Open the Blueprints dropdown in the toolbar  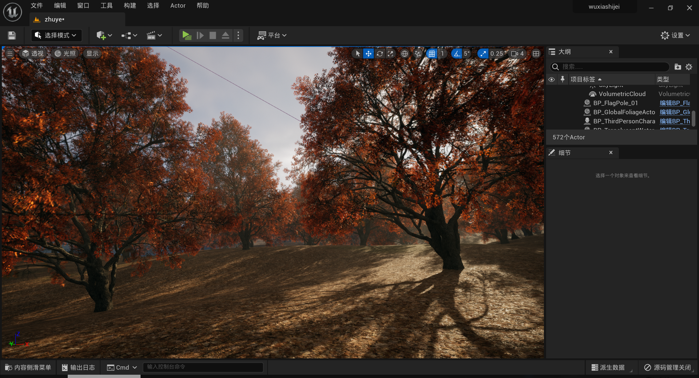coord(129,35)
